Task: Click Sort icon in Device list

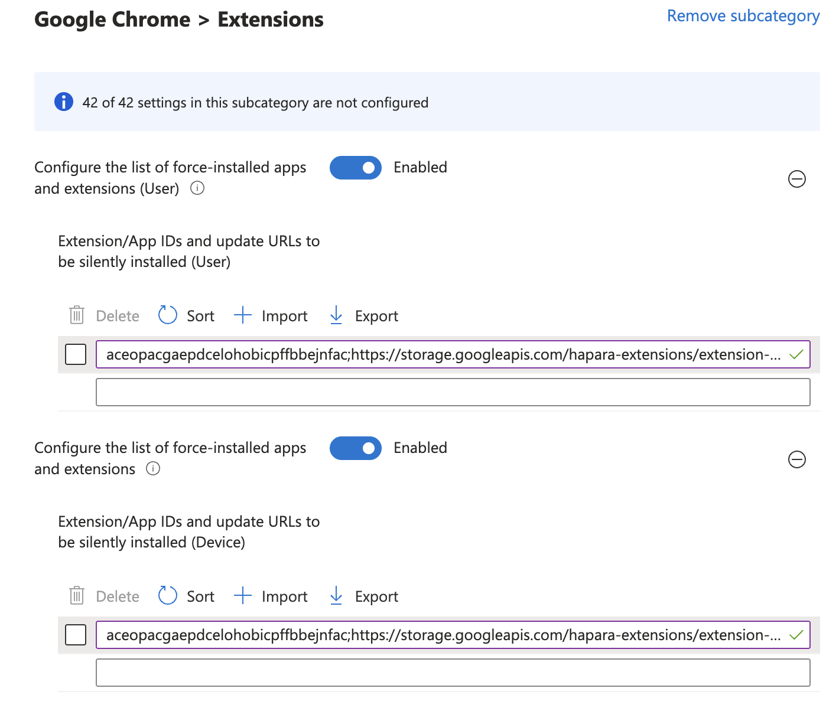Action: (168, 596)
